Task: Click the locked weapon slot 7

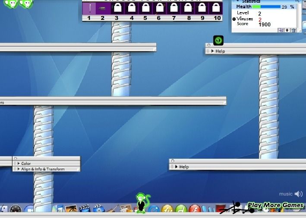Action: point(174,8)
